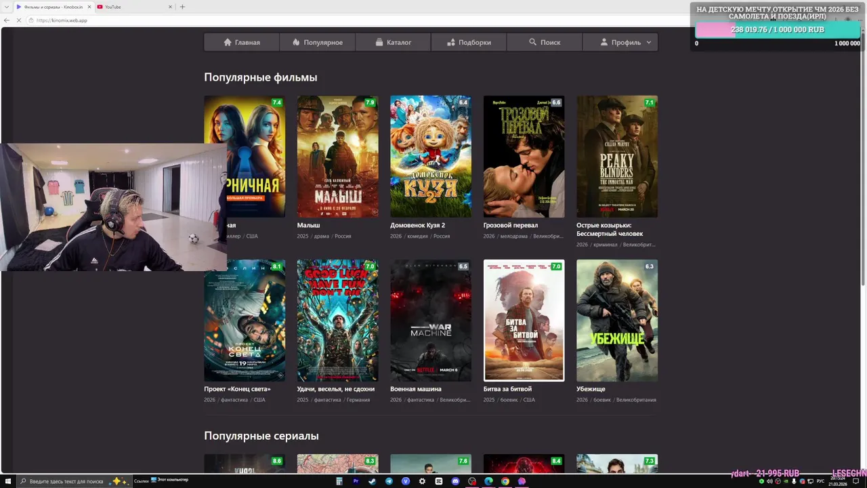This screenshot has height=488, width=867.
Task: Click the microphone tray icon
Action: coord(794,481)
